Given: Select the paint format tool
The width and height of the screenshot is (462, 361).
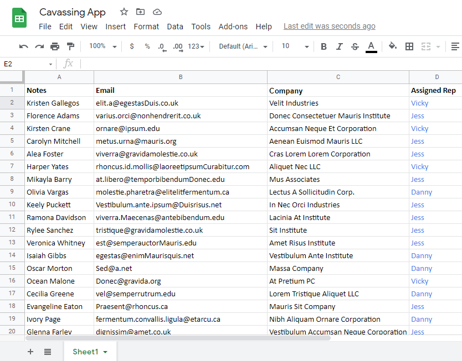Looking at the screenshot, I should 70,46.
